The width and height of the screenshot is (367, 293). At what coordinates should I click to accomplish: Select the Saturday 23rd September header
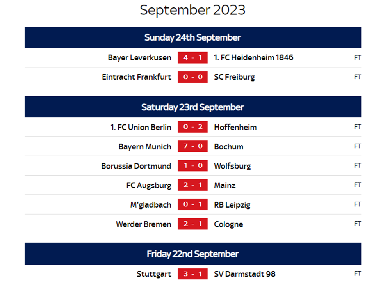click(x=192, y=107)
